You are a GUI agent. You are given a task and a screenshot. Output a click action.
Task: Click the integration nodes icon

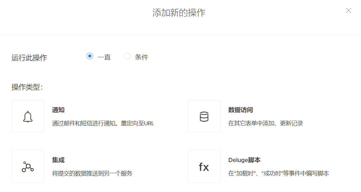(x=28, y=167)
